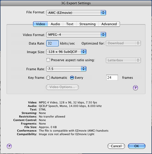
Task: Click 'No transfer allowed' restrictions text
Action: [52, 117]
